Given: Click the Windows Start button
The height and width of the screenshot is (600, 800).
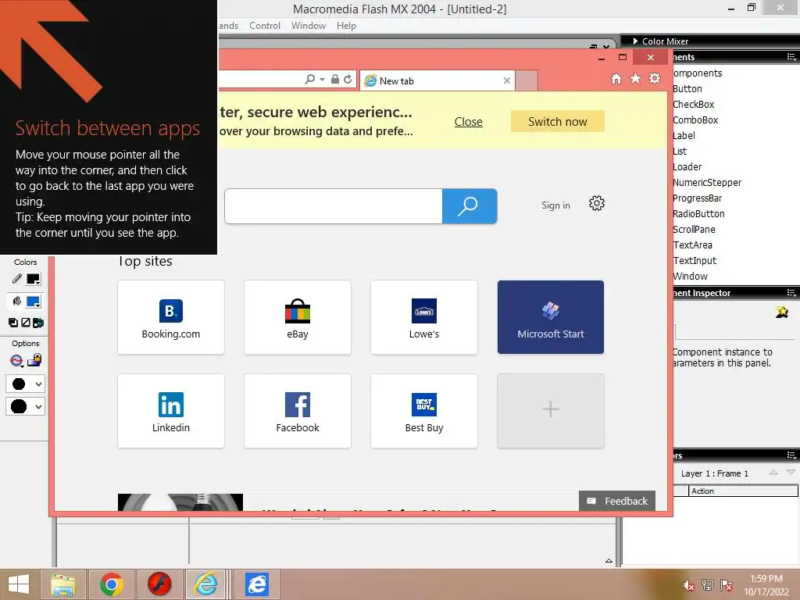Looking at the screenshot, I should tap(19, 584).
